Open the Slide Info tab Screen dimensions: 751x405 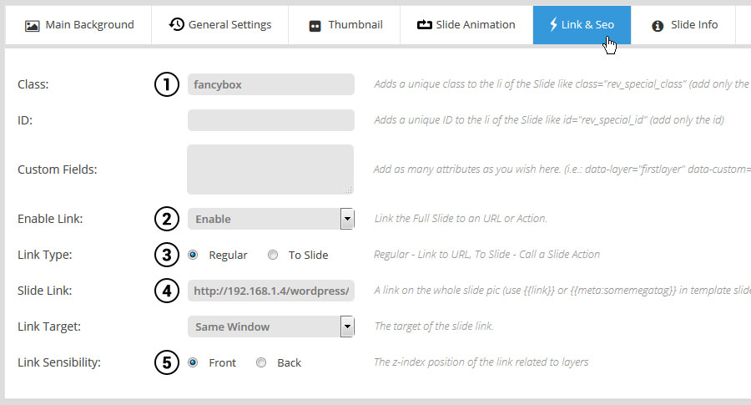click(x=685, y=25)
